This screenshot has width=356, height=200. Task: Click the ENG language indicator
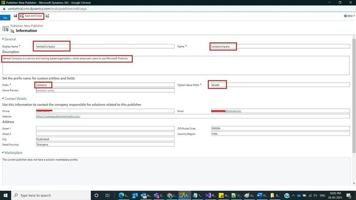322,195
